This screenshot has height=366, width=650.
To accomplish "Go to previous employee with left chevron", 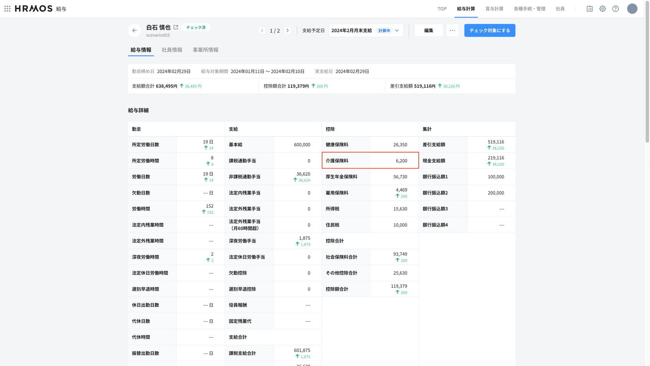I will (262, 30).
